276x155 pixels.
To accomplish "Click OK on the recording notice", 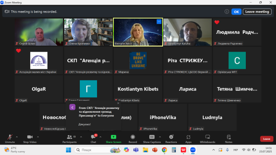I will click(x=236, y=12).
